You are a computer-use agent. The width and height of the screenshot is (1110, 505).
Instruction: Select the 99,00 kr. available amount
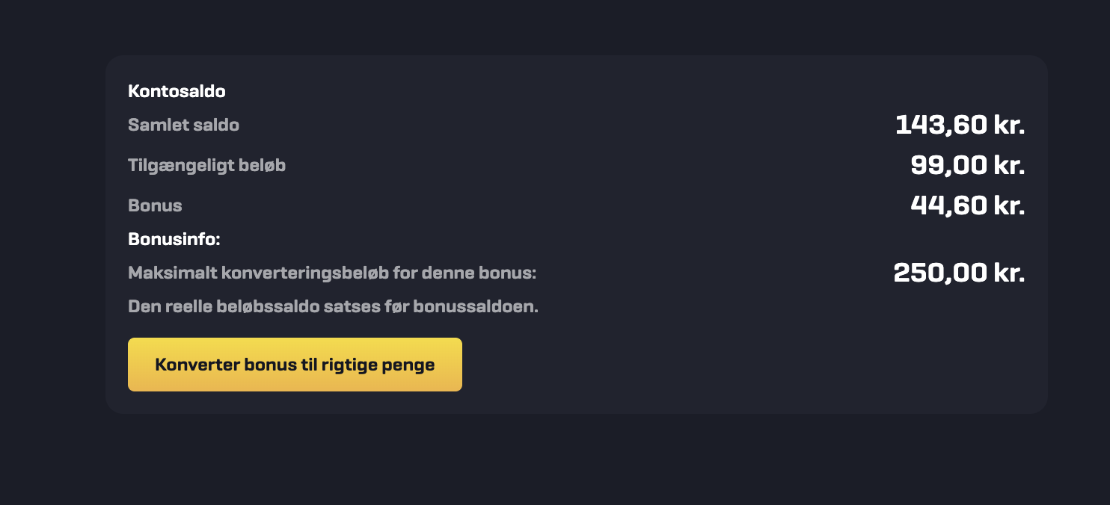[967, 165]
